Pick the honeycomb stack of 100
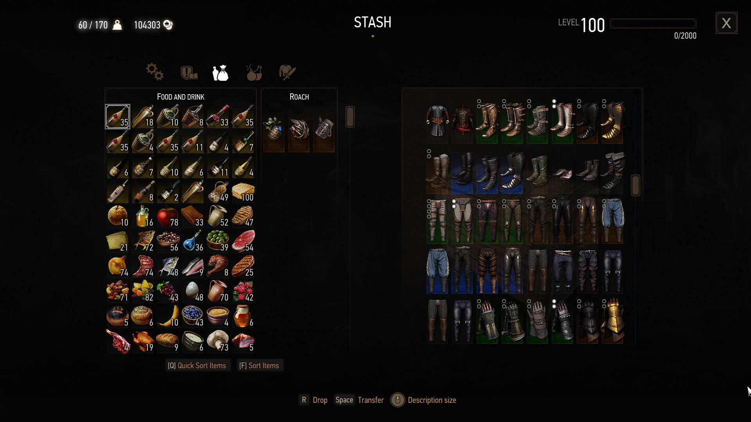 [x=243, y=191]
